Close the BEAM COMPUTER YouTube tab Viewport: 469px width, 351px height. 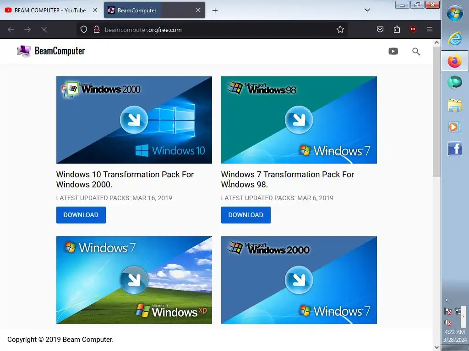point(94,10)
